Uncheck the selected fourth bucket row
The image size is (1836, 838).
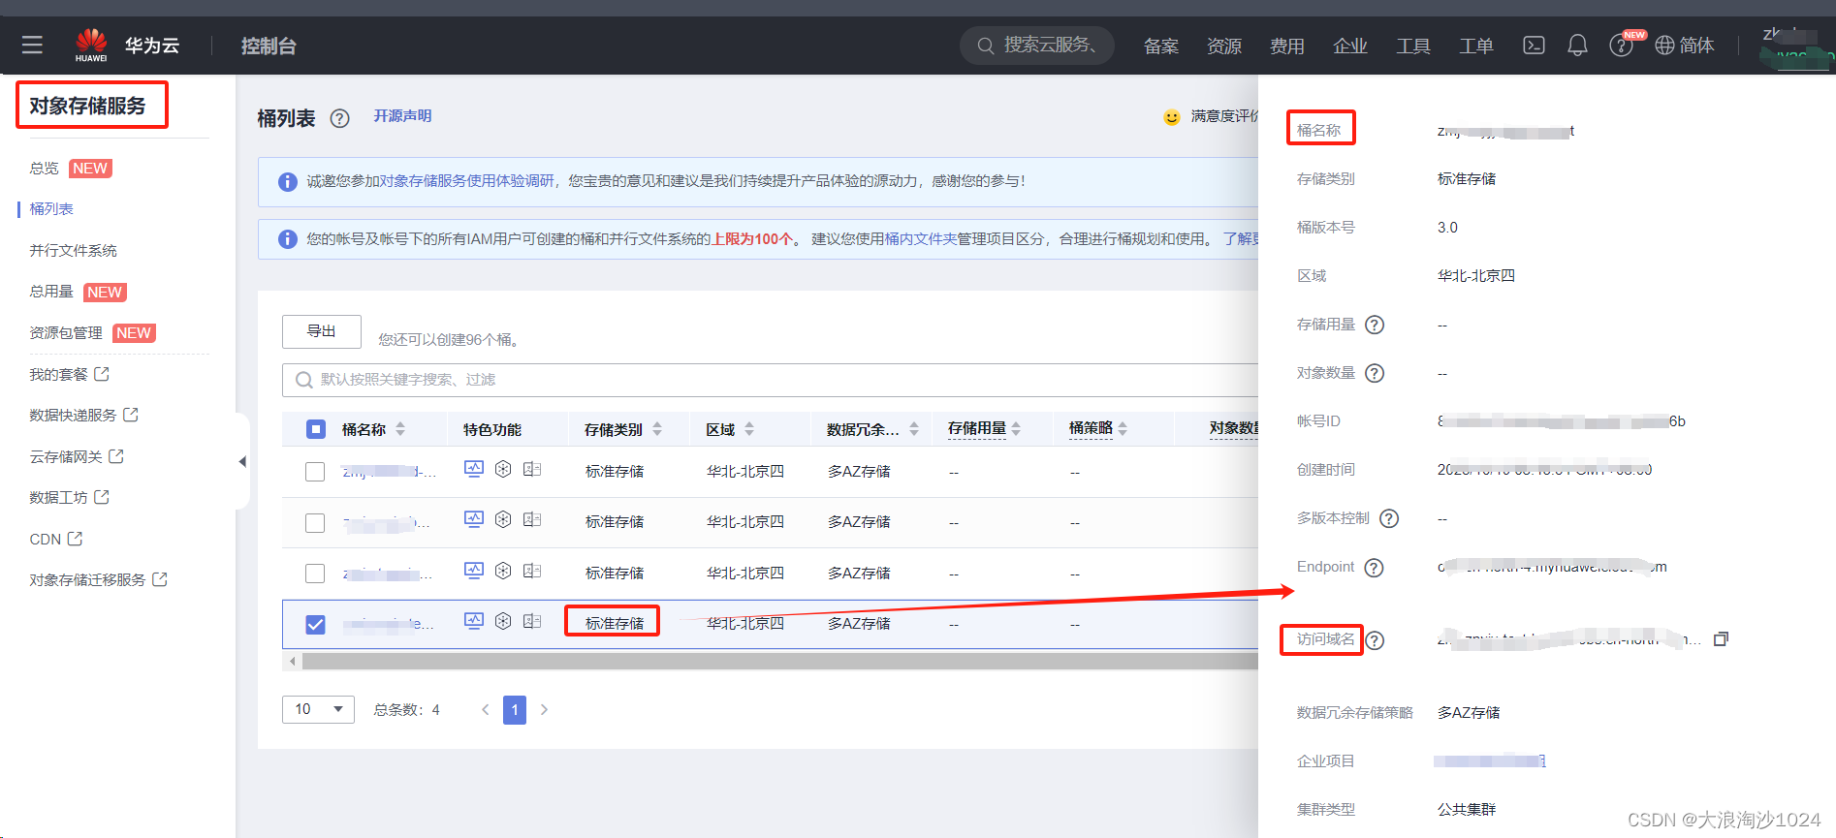(x=315, y=625)
